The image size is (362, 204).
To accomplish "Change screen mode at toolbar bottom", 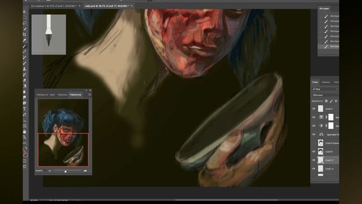I will 24,167.
